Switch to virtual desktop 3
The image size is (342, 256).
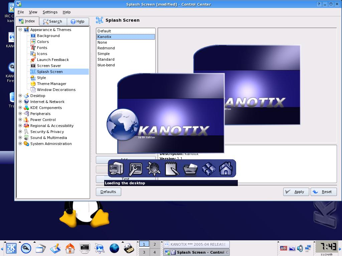tap(144, 252)
